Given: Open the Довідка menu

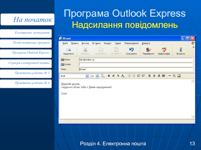Looking at the screenshot, I should 146,43.
